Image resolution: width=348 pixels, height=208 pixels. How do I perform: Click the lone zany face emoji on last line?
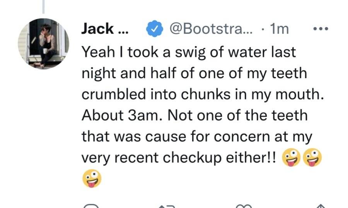tap(92, 178)
